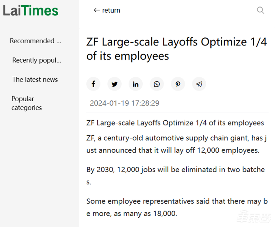Click the paragraph about employee representatives

coord(177,207)
